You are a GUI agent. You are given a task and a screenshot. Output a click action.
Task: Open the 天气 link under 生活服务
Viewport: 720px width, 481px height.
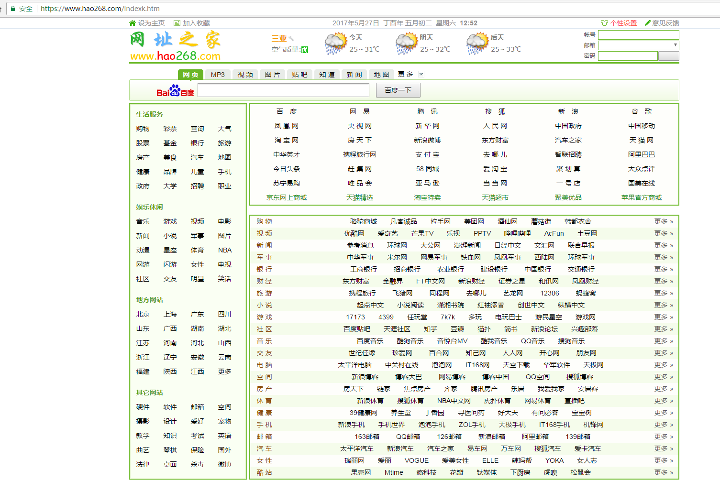(x=224, y=129)
